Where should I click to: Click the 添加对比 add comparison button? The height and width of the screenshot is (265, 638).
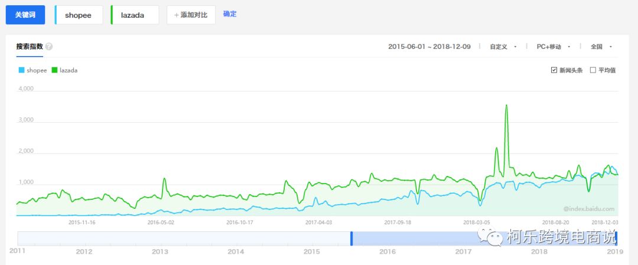click(191, 15)
